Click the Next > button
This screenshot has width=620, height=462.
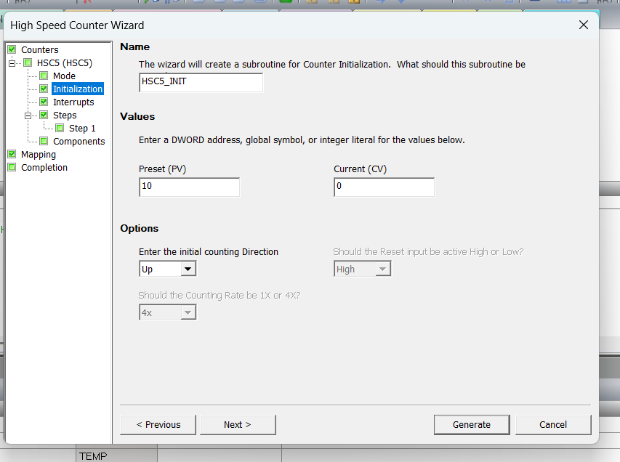238,424
